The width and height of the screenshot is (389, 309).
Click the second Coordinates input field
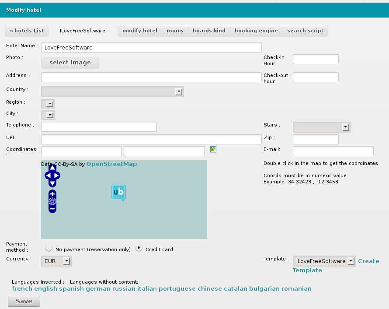click(x=164, y=151)
